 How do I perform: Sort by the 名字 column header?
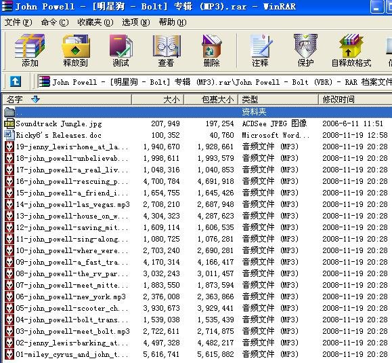(x=67, y=100)
